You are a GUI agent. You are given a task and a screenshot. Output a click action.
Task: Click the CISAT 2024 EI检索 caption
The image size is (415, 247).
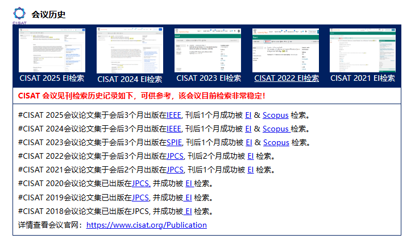tap(130, 79)
